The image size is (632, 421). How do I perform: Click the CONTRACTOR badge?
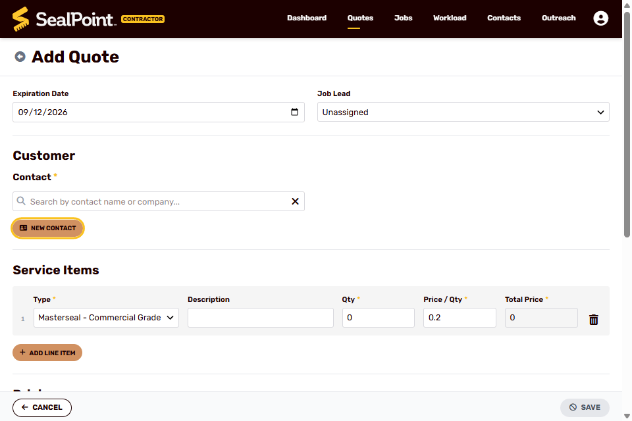coord(143,19)
